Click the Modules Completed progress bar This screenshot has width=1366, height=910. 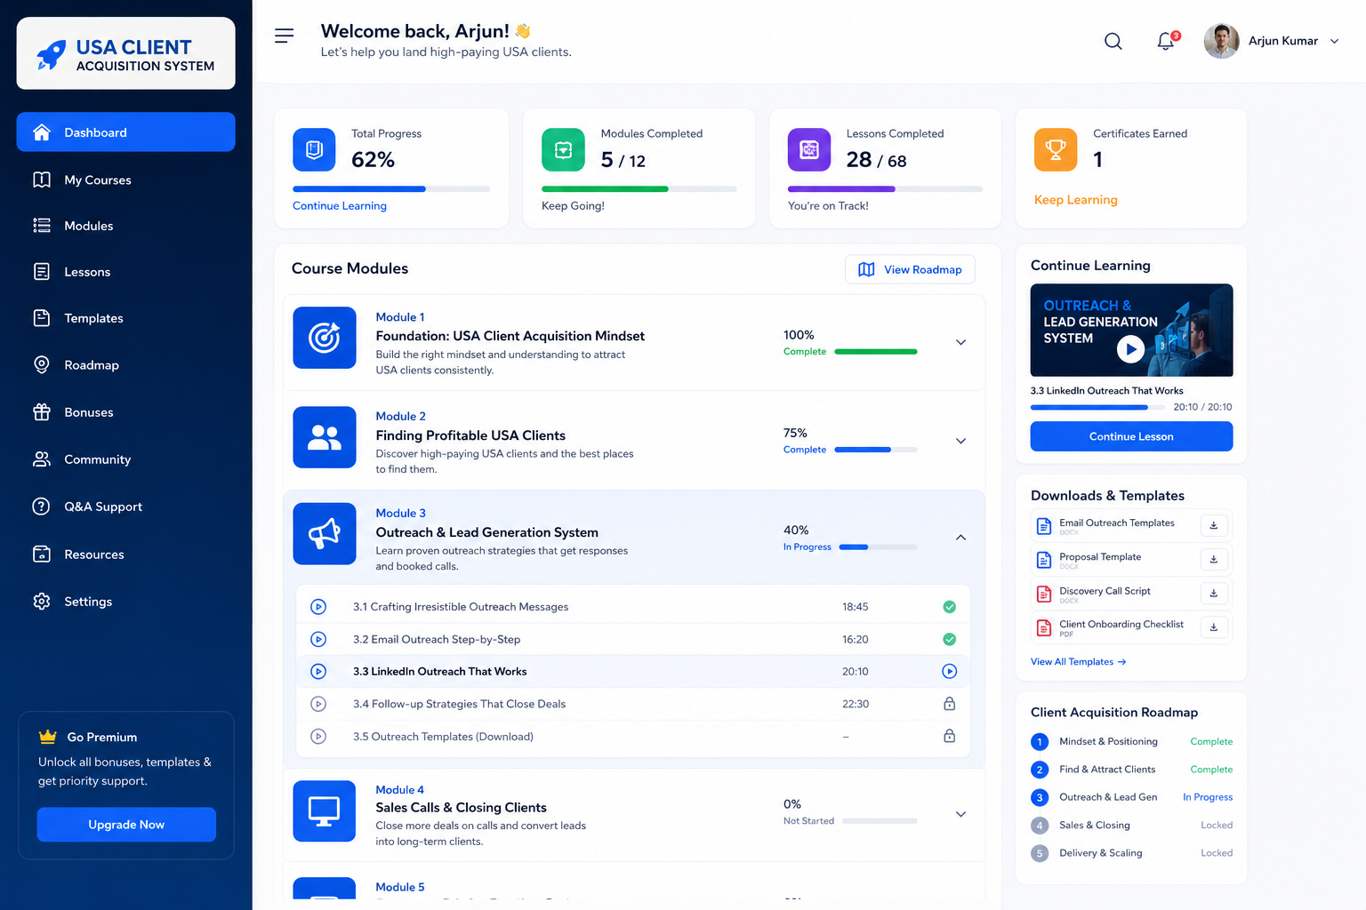coord(639,188)
